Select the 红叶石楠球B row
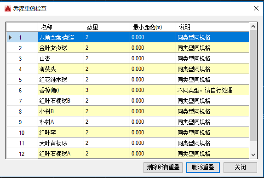 click(128, 101)
